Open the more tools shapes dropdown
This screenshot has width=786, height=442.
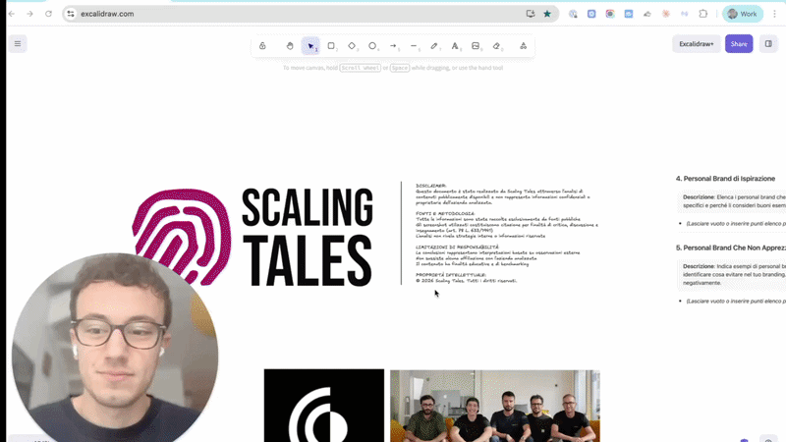[x=523, y=45]
